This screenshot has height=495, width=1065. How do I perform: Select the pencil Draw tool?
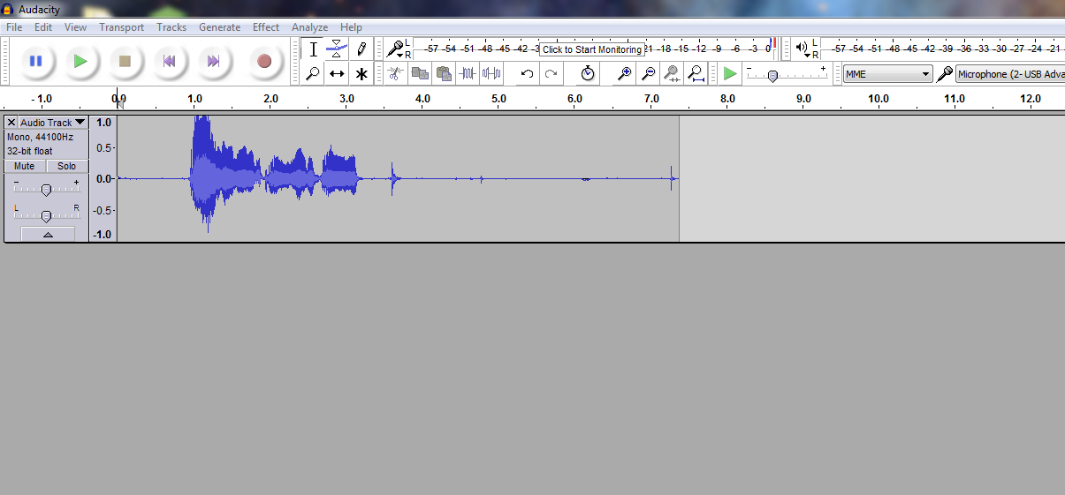pyautogui.click(x=361, y=49)
